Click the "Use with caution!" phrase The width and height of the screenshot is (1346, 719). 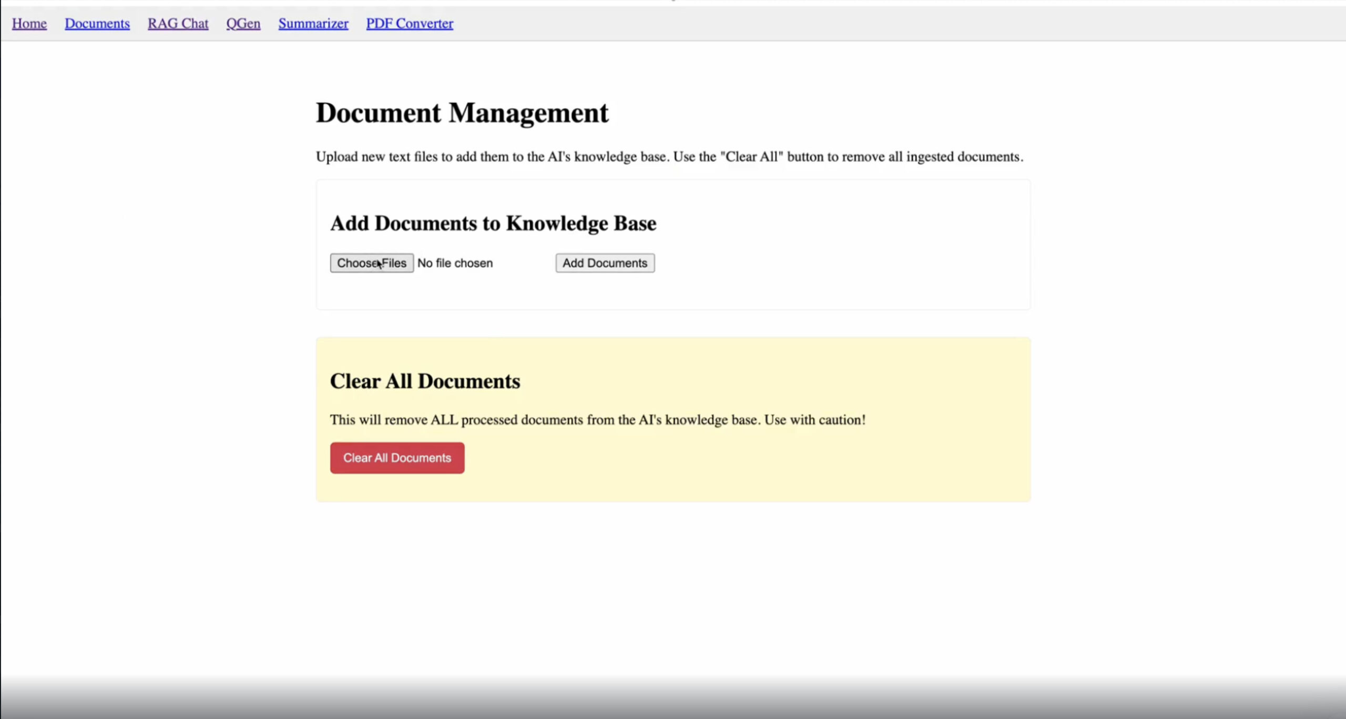(814, 420)
